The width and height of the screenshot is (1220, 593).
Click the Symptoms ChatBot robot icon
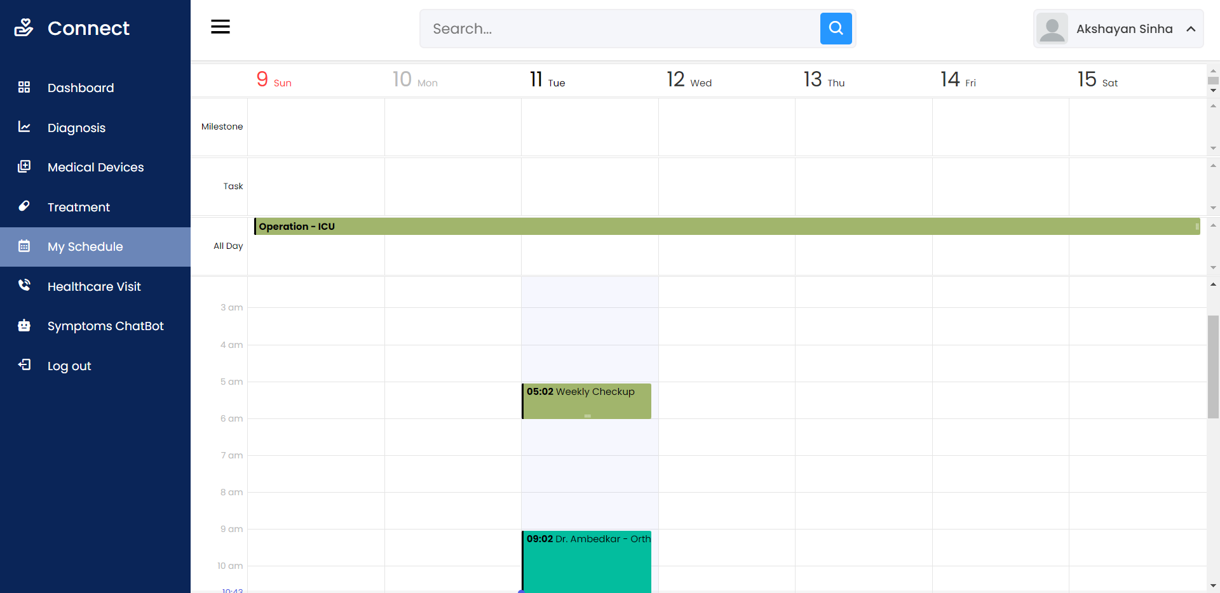[24, 325]
